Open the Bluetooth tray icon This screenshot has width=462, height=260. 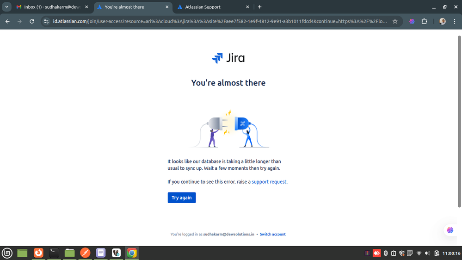coord(386,253)
